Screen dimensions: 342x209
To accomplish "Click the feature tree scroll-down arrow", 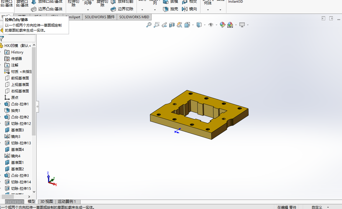I will (x=34, y=192).
